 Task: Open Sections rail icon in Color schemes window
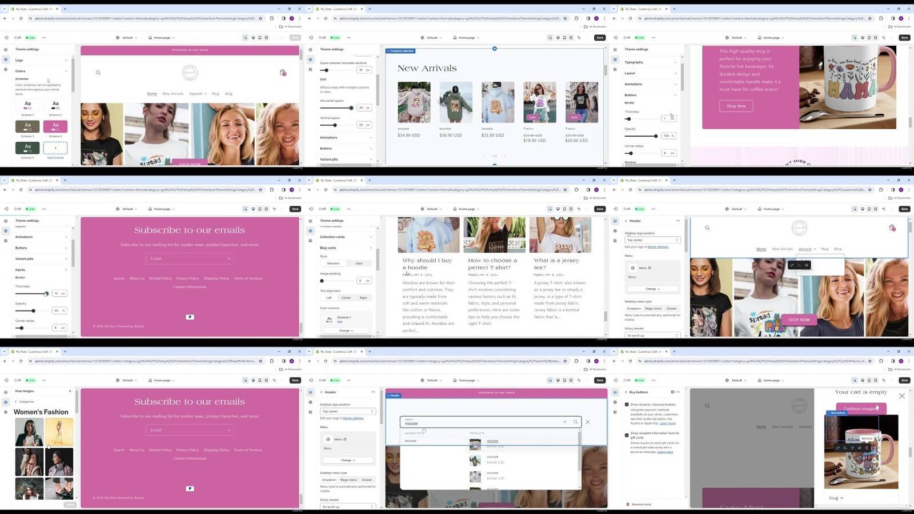[6, 49]
